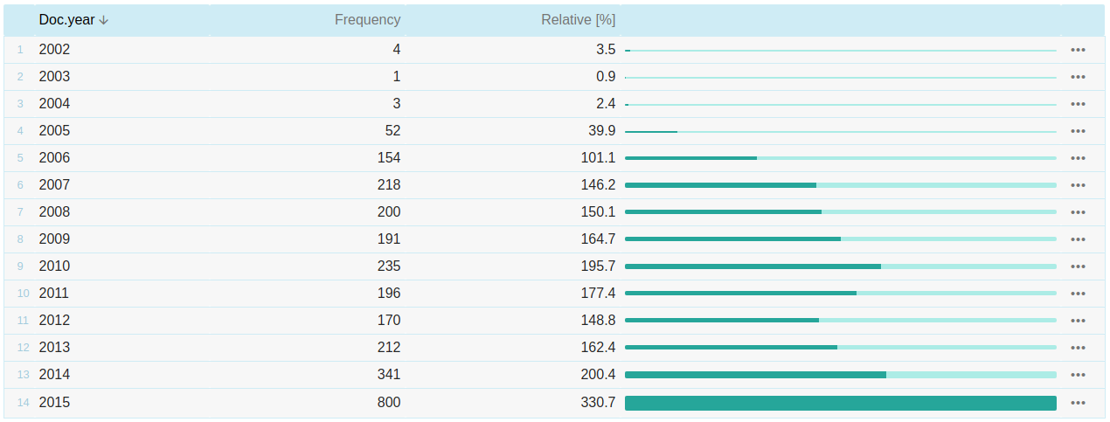The width and height of the screenshot is (1110, 422).
Task: Open the three-dot menu for 2015 row
Action: 1078,403
